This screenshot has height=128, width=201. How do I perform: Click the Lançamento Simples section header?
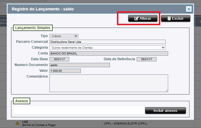(x=33, y=28)
